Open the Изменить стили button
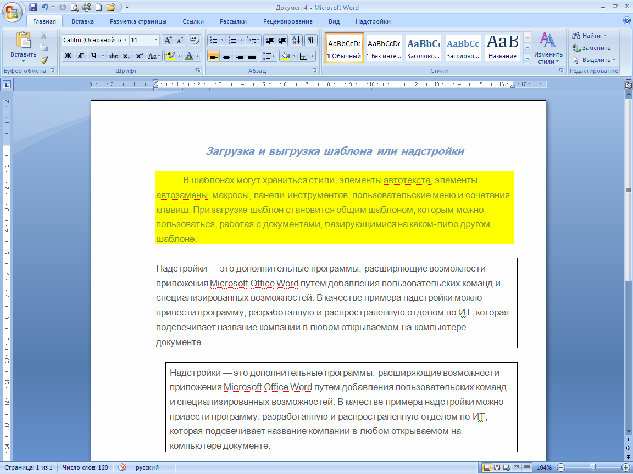This screenshot has height=474, width=633. coord(547,48)
